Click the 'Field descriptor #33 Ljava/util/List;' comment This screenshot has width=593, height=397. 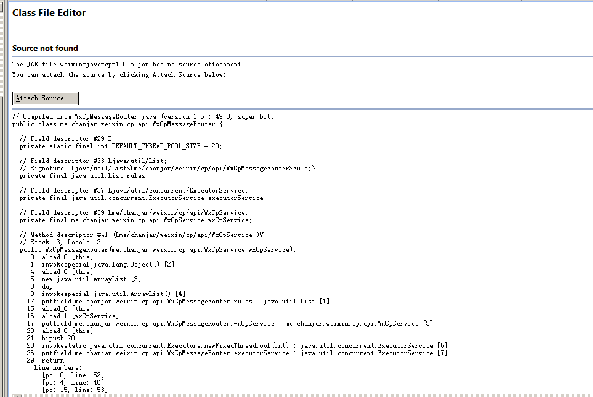pos(93,161)
